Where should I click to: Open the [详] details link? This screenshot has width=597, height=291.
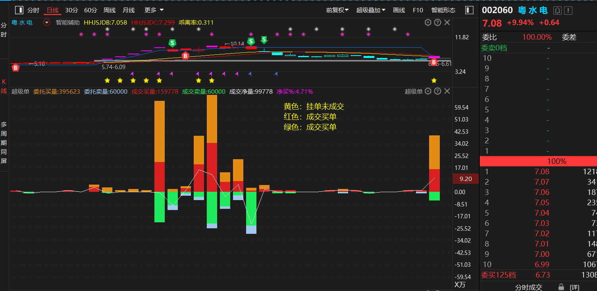[x=574, y=287]
